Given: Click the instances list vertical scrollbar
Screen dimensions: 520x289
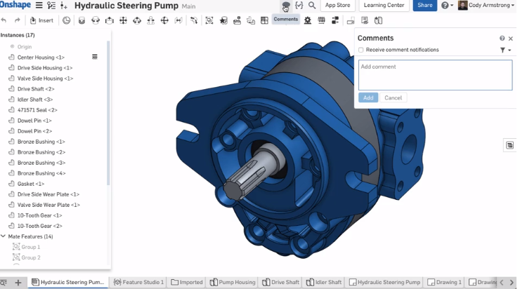Looking at the screenshot, I should [x=108, y=112].
